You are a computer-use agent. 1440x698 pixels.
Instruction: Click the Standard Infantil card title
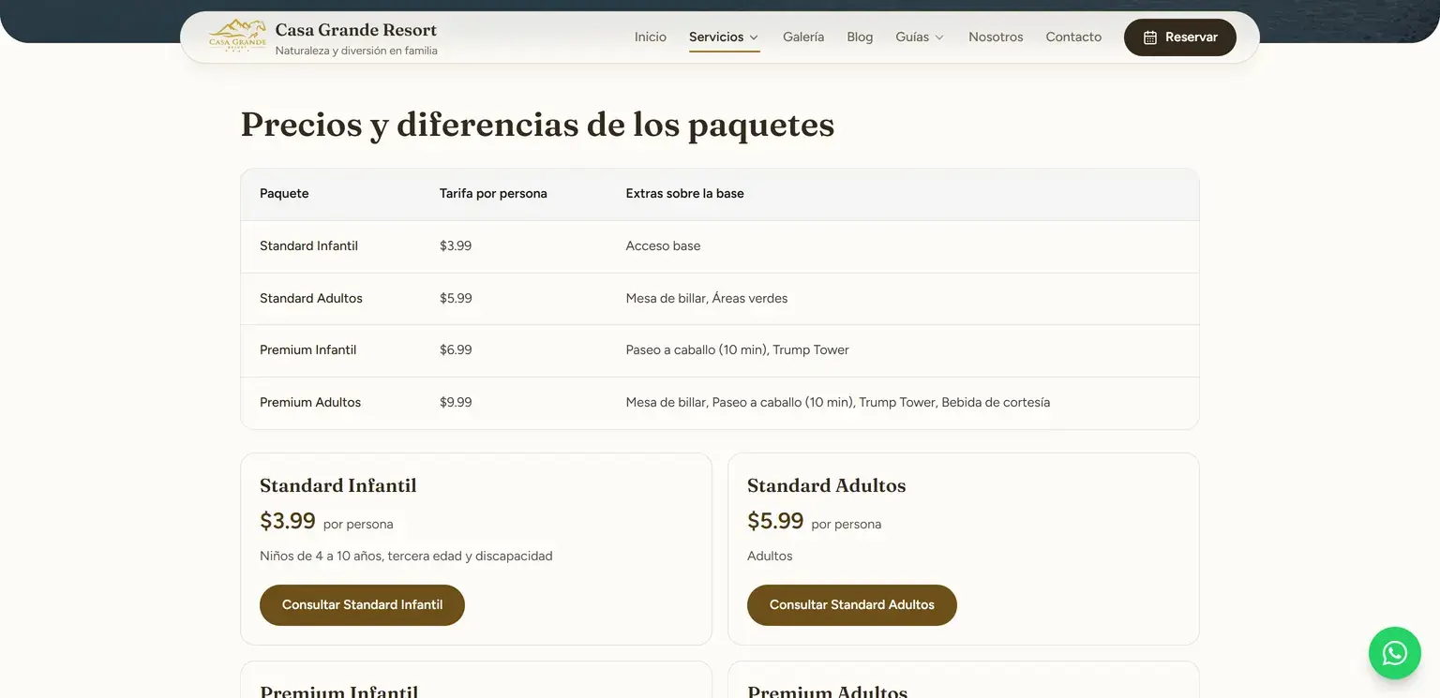(338, 486)
